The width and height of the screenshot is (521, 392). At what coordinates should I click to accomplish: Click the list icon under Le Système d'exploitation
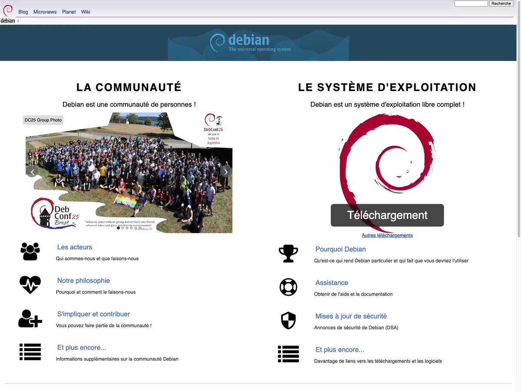288,354
